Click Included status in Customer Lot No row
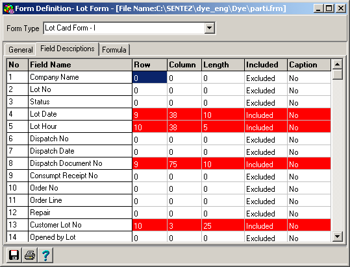 (266, 225)
